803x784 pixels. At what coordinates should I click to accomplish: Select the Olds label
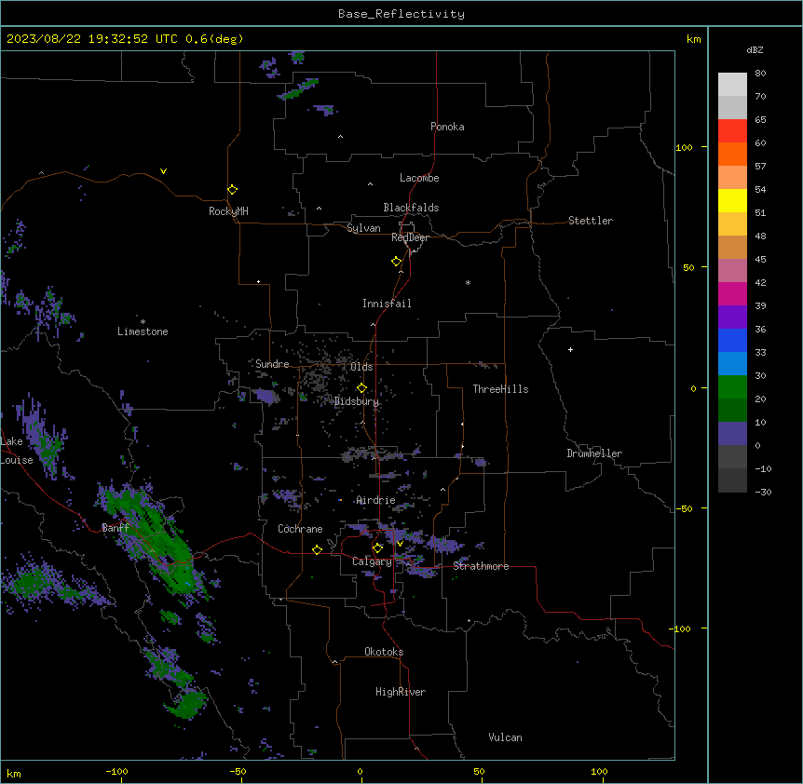pos(361,367)
